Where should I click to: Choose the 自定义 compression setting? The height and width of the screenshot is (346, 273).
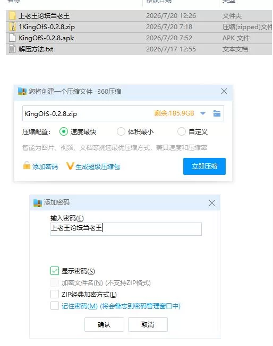pos(181,132)
